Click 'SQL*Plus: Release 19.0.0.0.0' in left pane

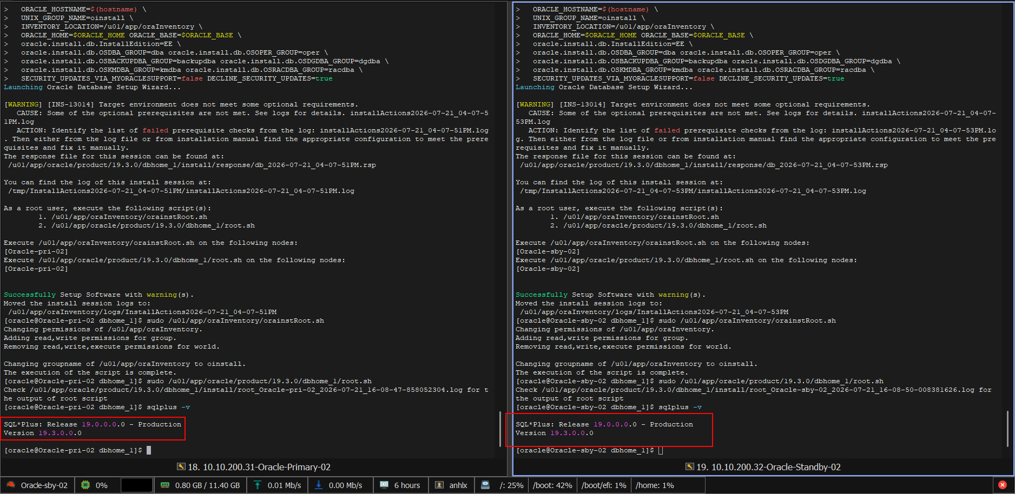pyautogui.click(x=64, y=424)
